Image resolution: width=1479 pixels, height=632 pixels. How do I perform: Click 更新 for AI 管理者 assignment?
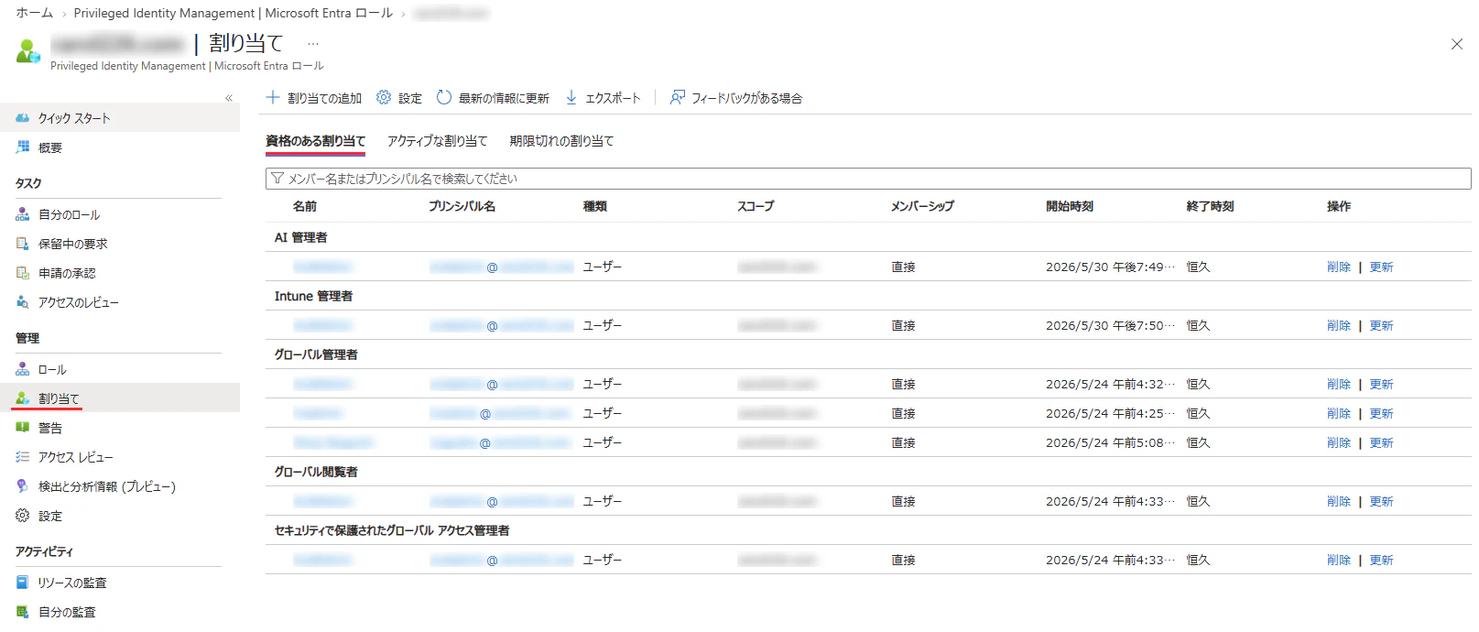1381,267
